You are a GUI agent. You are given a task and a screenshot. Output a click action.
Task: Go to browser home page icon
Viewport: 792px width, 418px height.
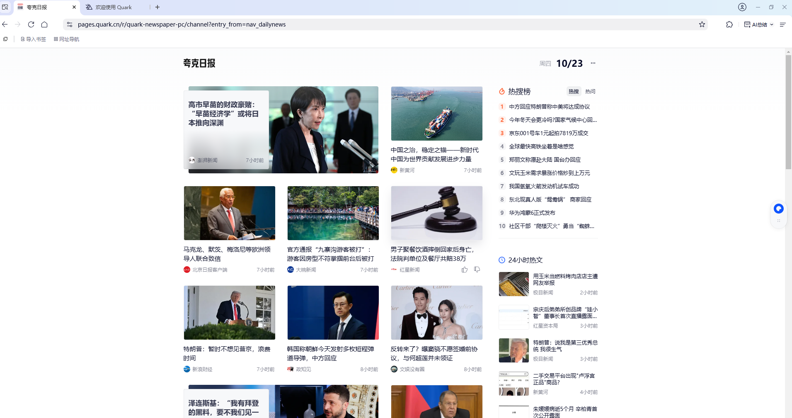click(x=44, y=24)
